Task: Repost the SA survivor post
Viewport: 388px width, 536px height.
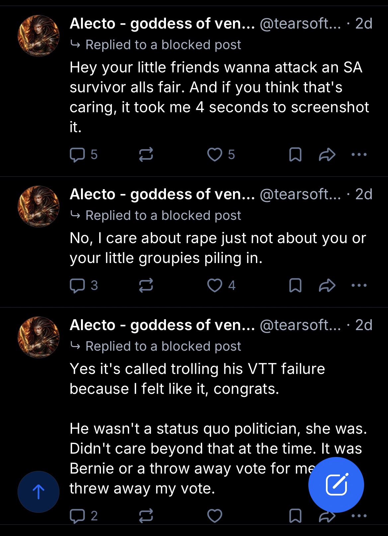Action: (146, 155)
